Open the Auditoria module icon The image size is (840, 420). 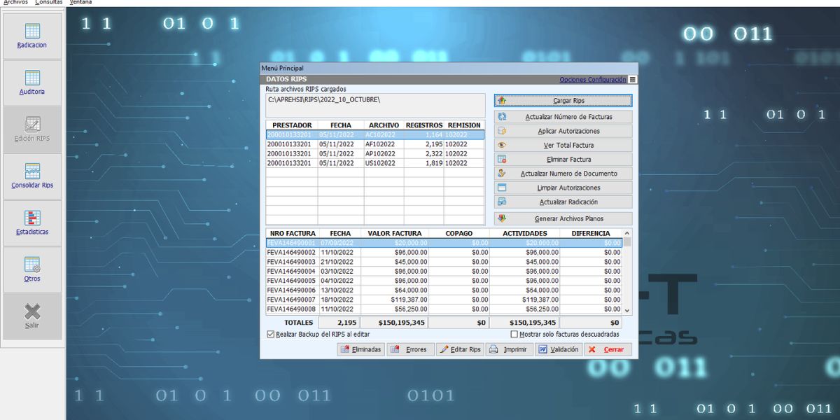[x=32, y=78]
